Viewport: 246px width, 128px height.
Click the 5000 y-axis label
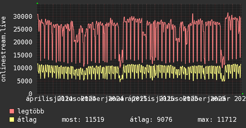[x=25, y=81]
